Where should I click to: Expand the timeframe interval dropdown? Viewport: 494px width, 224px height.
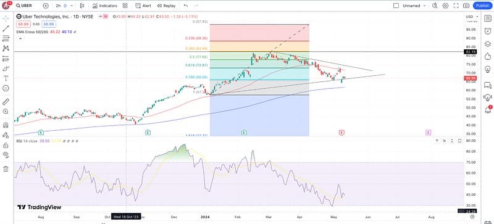[72, 6]
